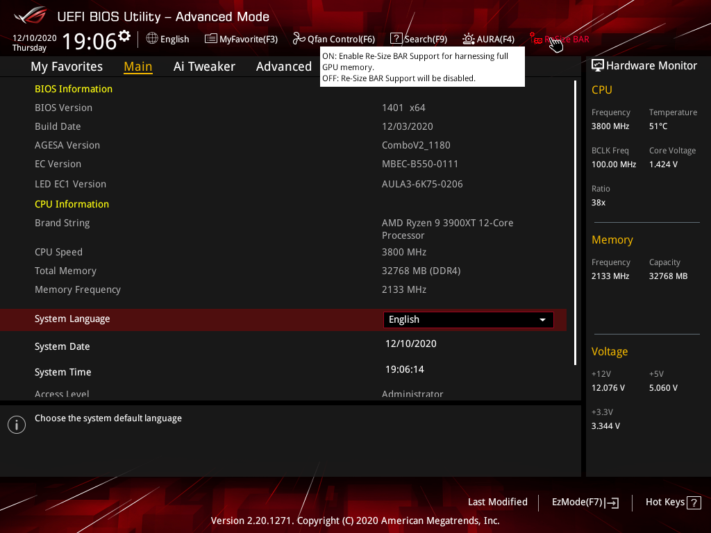The image size is (711, 533).
Task: Click the MyFavorite(F3) label
Action: [x=249, y=40]
